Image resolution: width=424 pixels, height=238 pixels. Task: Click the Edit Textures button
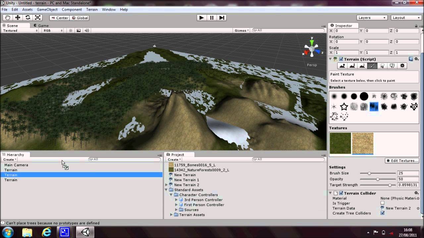point(402,161)
